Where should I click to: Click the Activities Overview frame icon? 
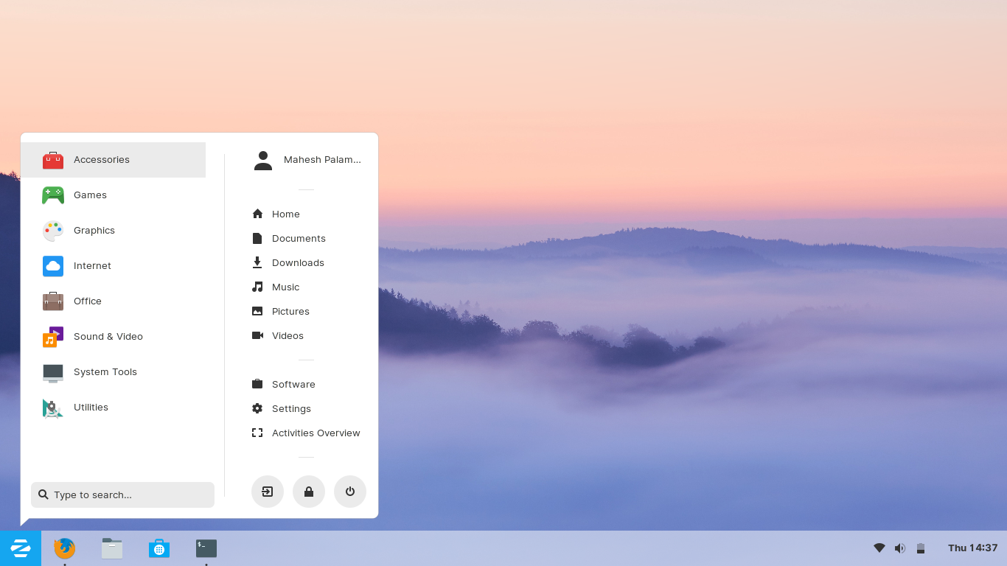coord(257,433)
